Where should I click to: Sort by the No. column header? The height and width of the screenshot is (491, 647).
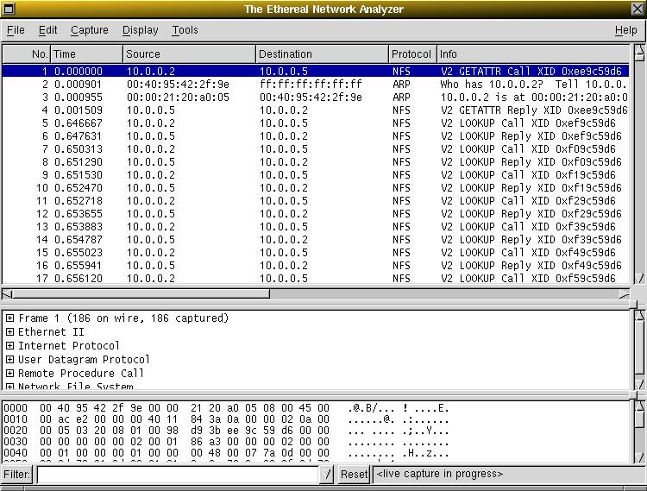(27, 54)
